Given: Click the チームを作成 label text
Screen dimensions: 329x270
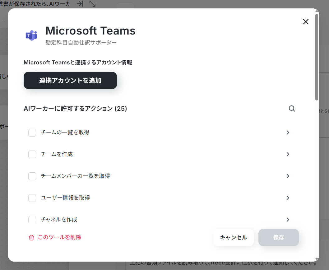Looking at the screenshot, I should click(x=57, y=154).
